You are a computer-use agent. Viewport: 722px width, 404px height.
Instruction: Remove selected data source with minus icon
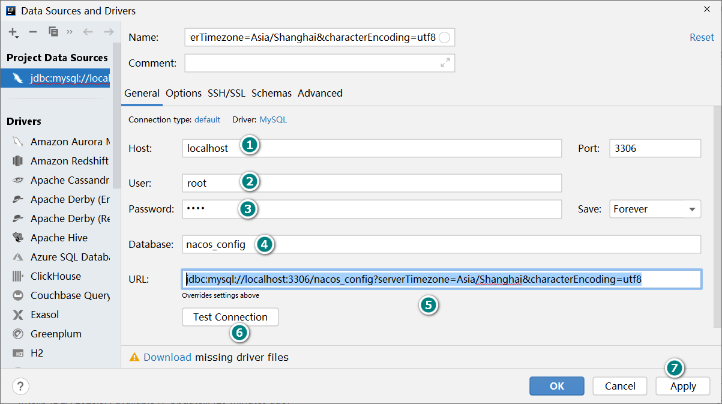click(x=33, y=32)
